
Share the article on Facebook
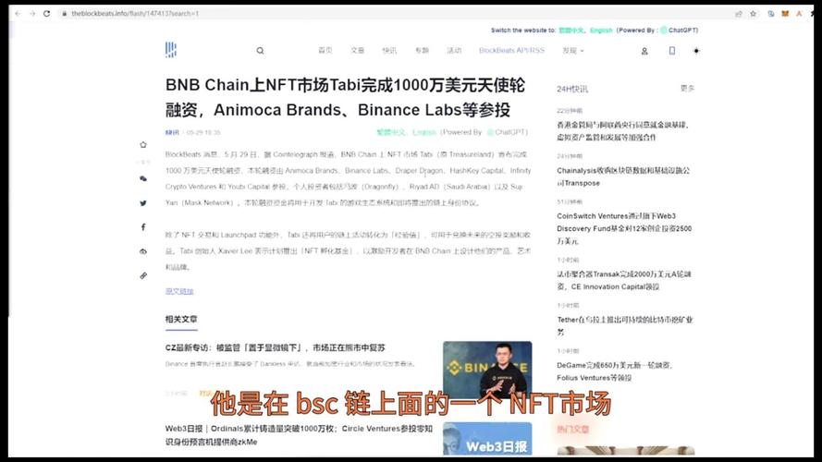pos(143,226)
